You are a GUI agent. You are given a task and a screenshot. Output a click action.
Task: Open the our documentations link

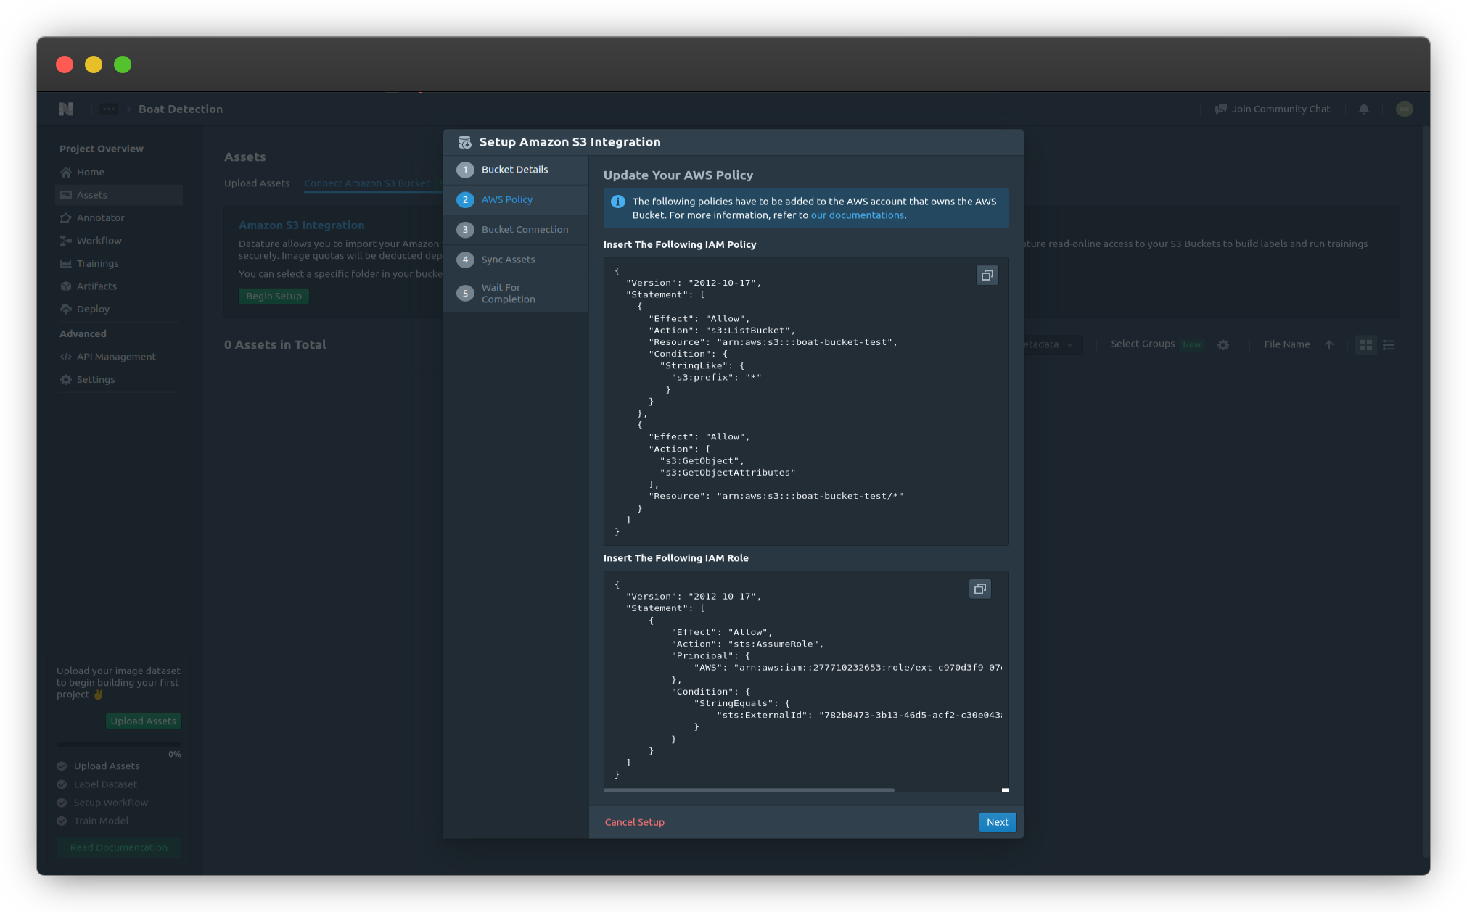857,215
